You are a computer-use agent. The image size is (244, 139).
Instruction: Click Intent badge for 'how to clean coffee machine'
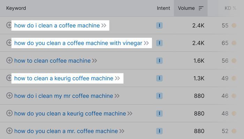pyautogui.click(x=159, y=61)
